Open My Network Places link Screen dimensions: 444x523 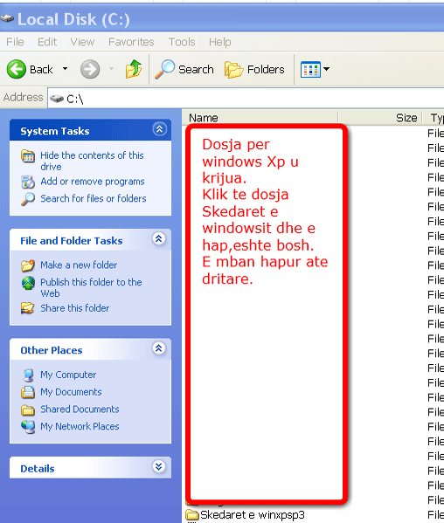click(x=80, y=427)
